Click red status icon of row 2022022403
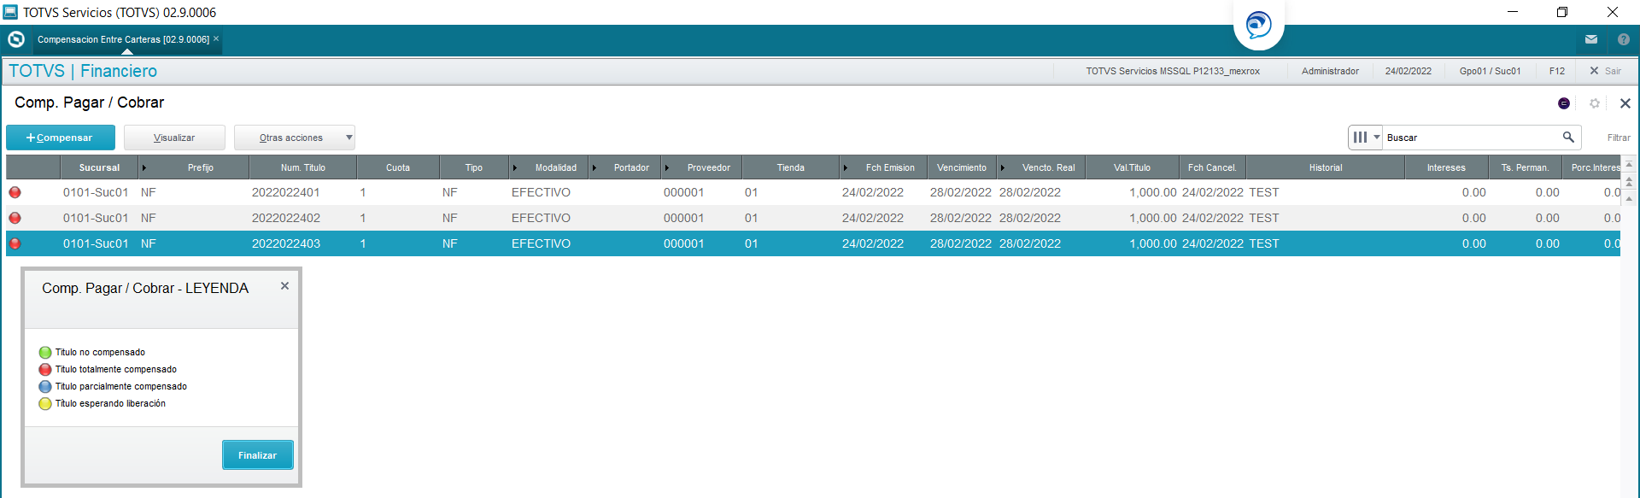This screenshot has width=1640, height=498. point(15,243)
